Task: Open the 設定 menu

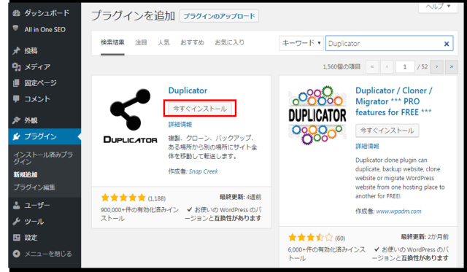Action: (45, 238)
